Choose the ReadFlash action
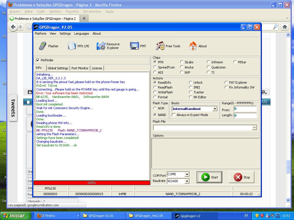 [155, 87]
